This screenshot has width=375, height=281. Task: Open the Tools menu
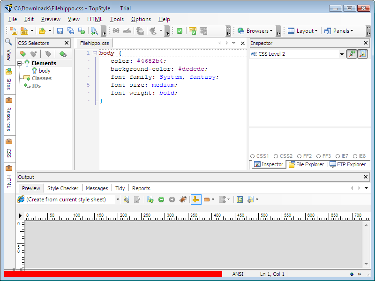click(x=117, y=19)
